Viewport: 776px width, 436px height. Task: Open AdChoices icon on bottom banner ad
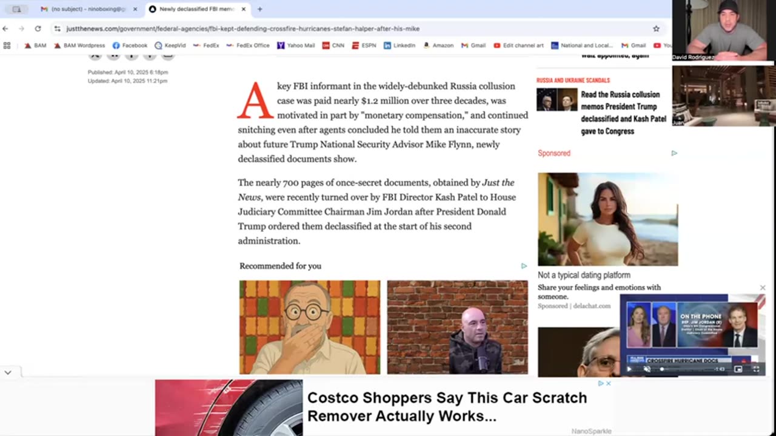(x=601, y=383)
